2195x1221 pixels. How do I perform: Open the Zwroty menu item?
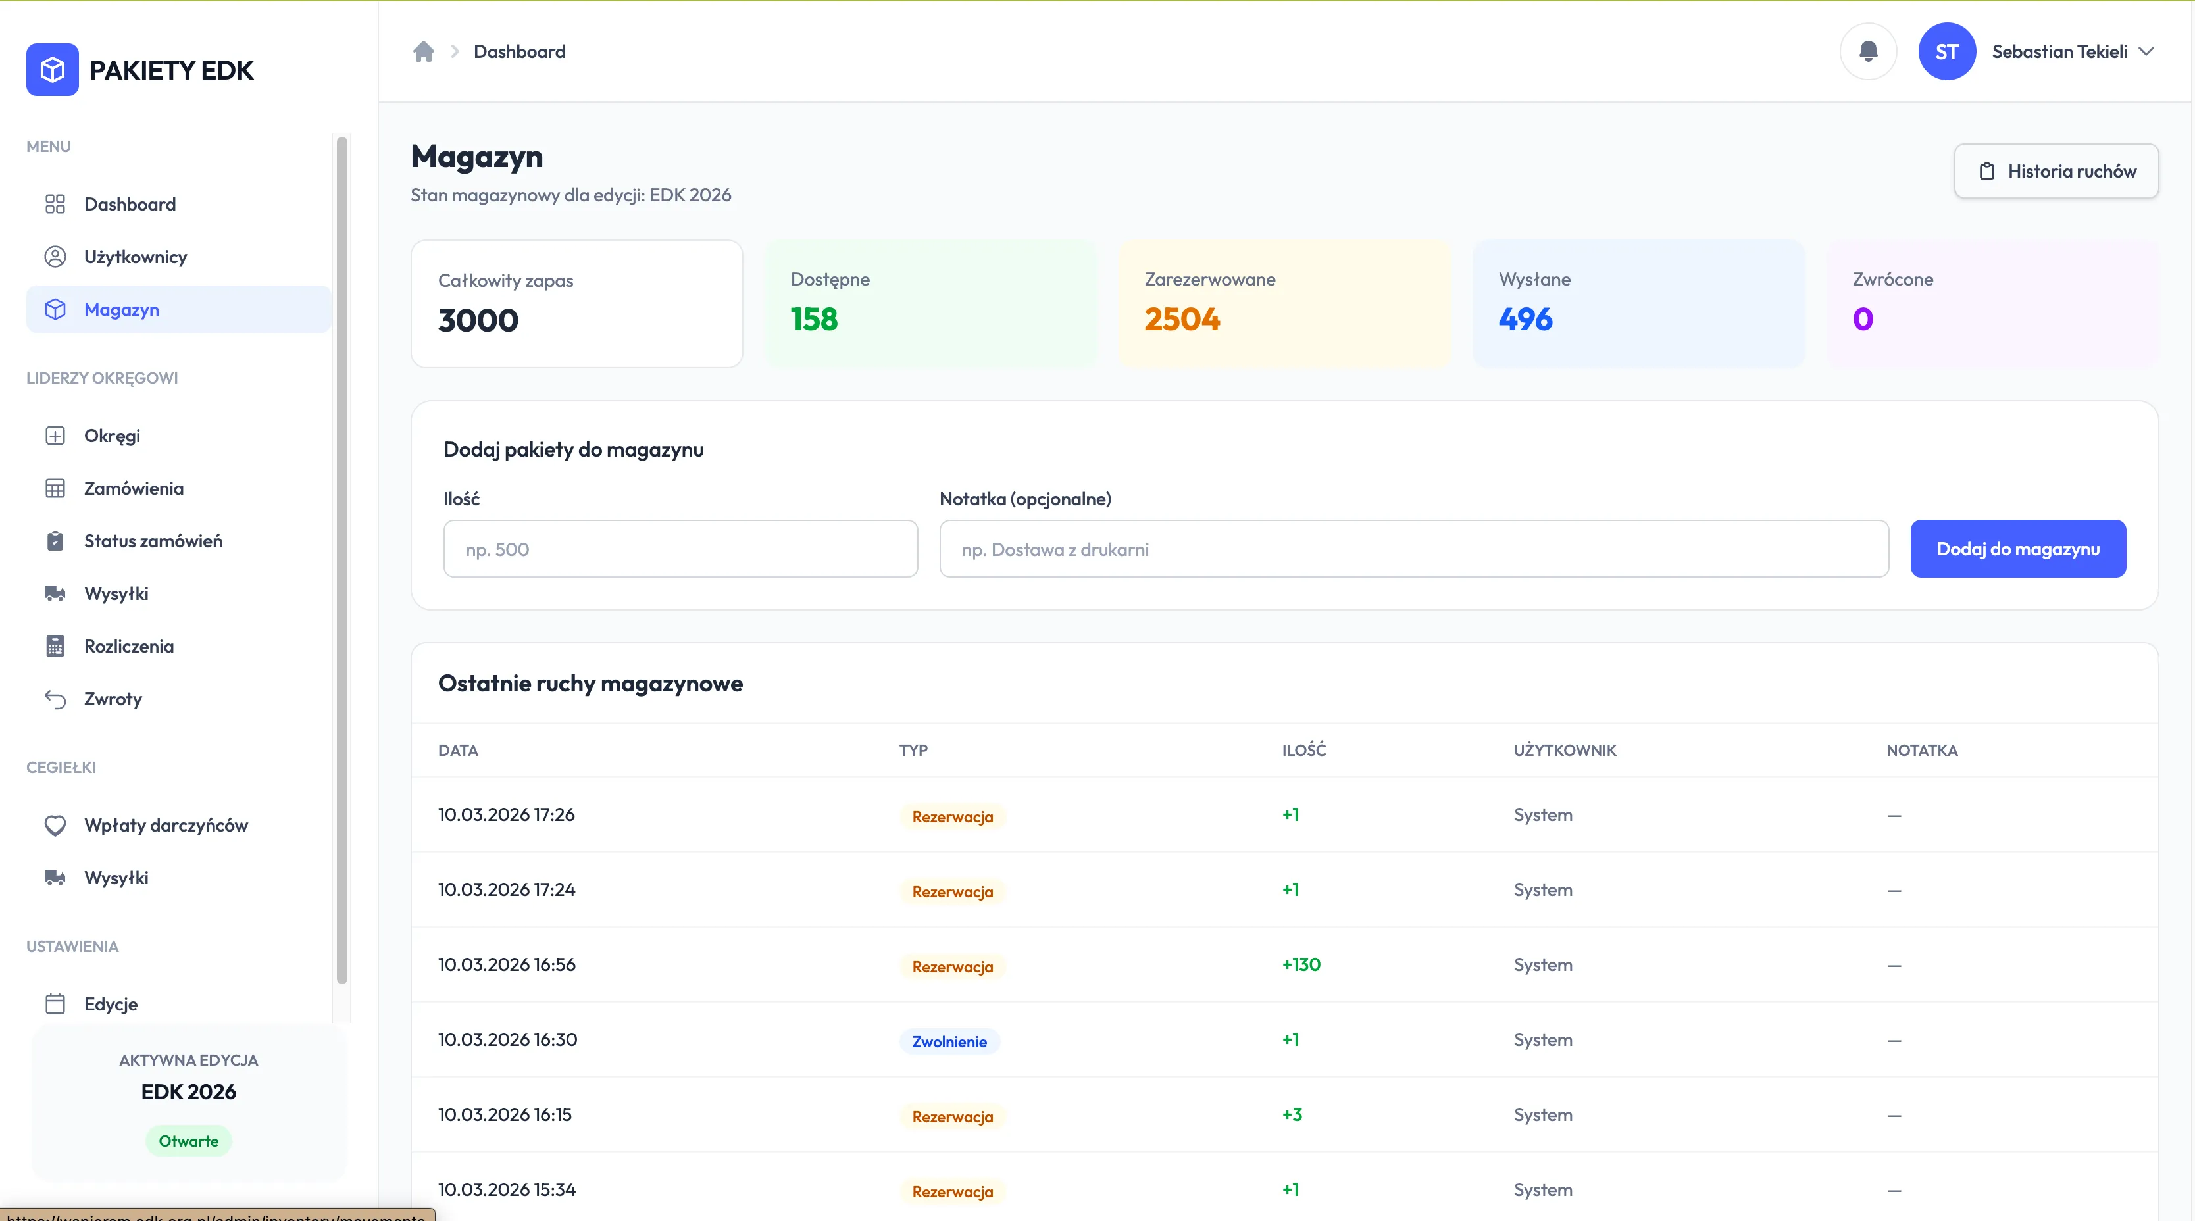pos(178,699)
